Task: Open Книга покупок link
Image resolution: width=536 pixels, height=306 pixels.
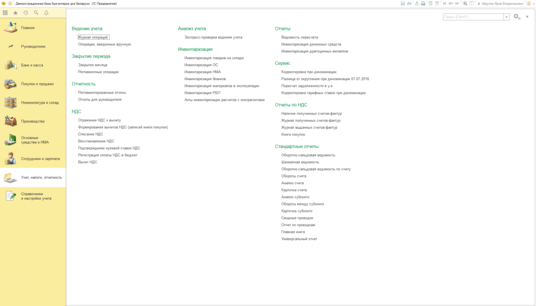Action: tap(293, 134)
